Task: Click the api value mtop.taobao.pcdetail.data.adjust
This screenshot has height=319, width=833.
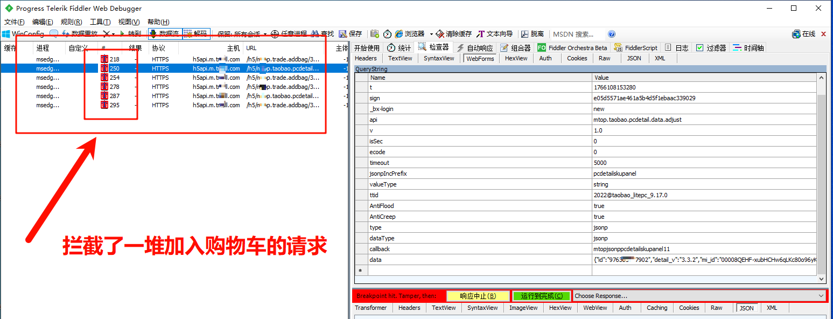Action: pos(638,120)
